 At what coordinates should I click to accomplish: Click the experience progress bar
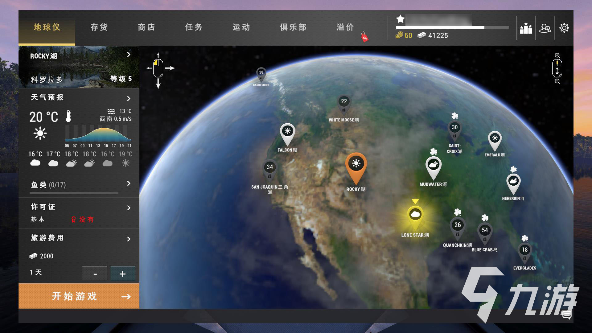click(x=452, y=28)
